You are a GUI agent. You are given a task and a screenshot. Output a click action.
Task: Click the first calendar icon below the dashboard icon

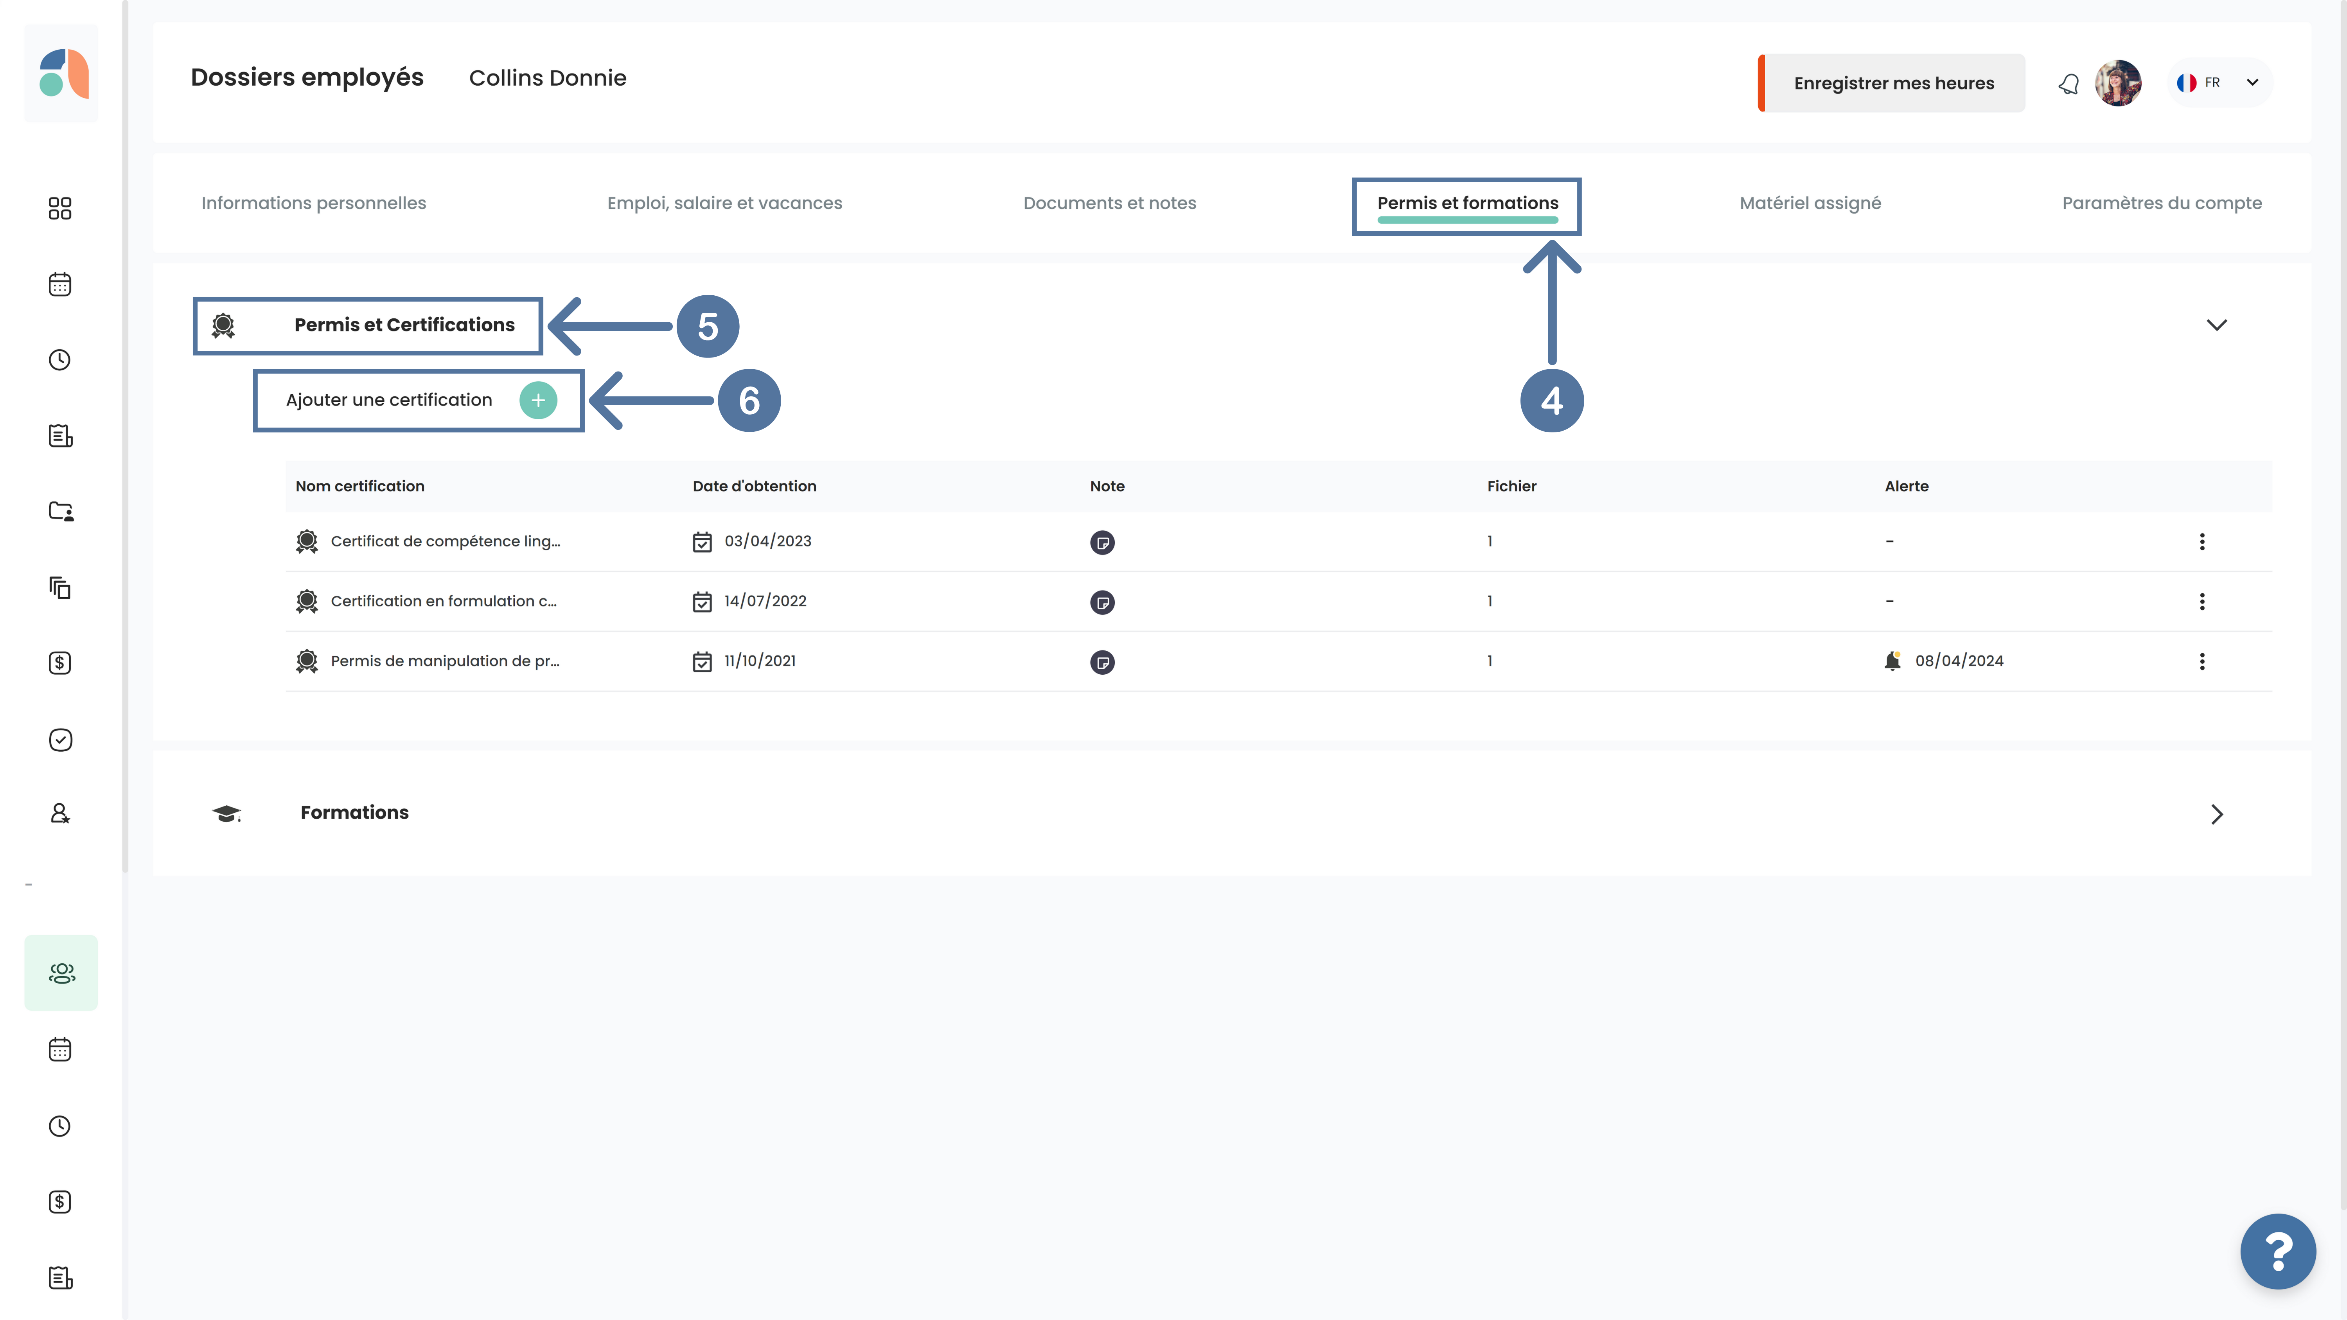(x=60, y=284)
